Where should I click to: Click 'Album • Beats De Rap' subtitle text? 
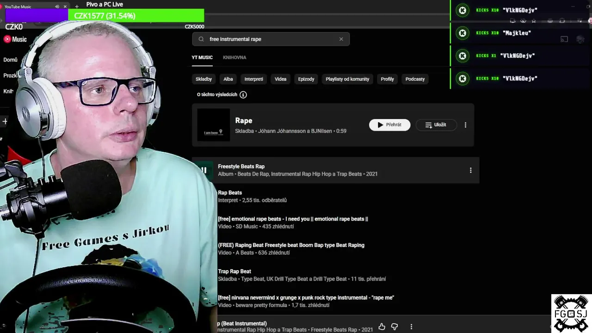tap(297, 174)
